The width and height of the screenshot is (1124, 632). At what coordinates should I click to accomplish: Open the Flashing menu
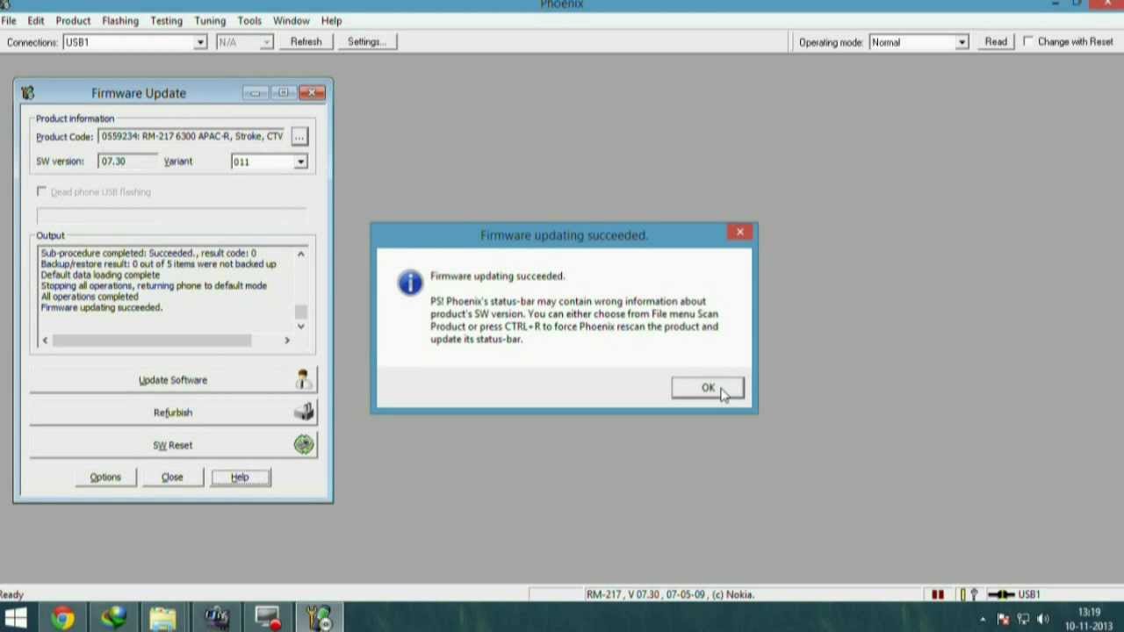tap(120, 20)
